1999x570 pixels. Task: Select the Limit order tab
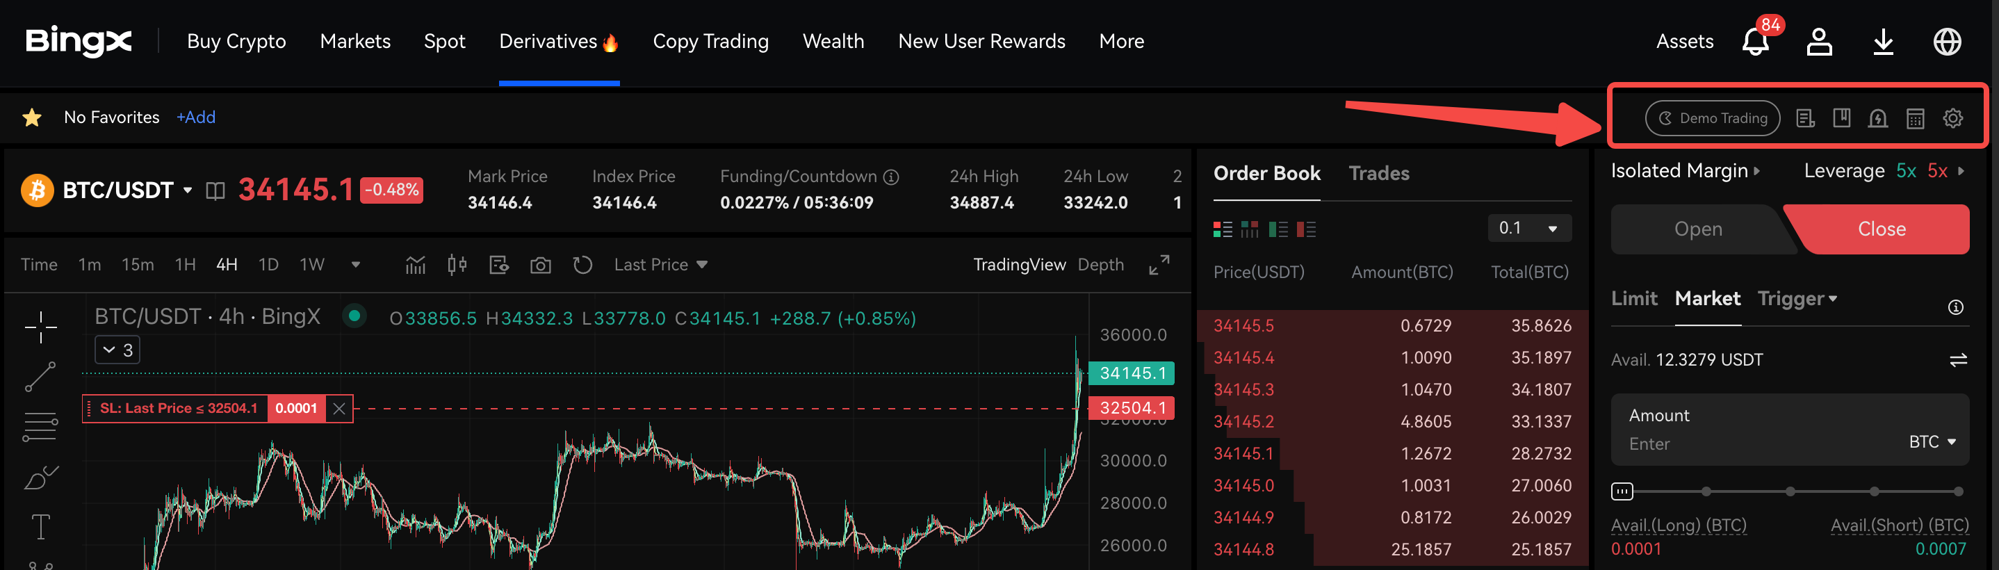click(x=1633, y=298)
